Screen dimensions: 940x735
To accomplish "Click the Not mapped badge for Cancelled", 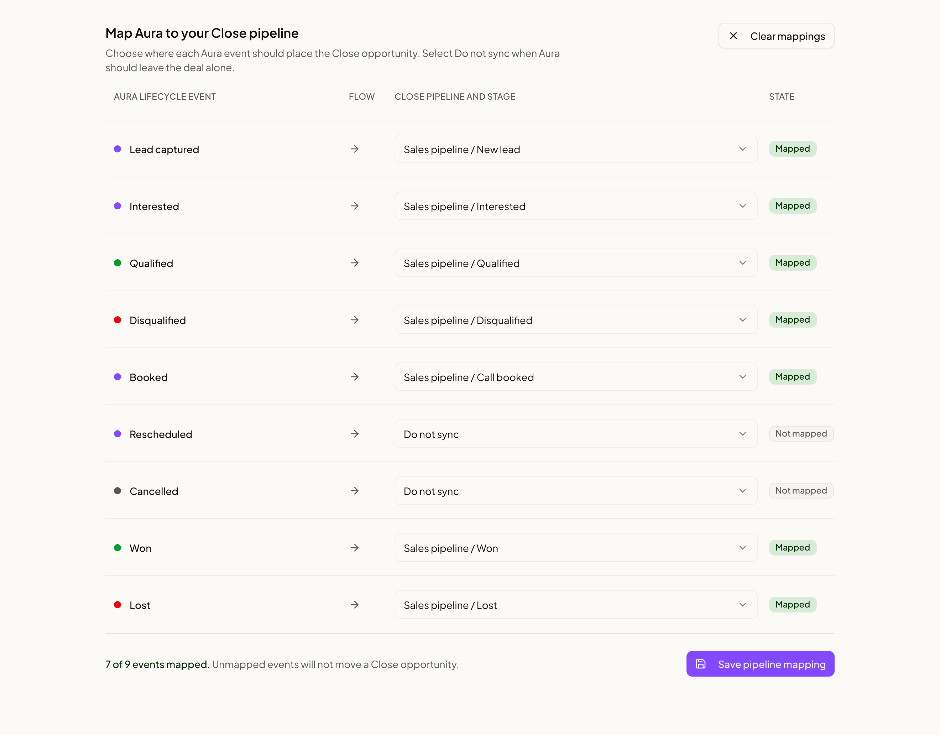I will [x=801, y=491].
